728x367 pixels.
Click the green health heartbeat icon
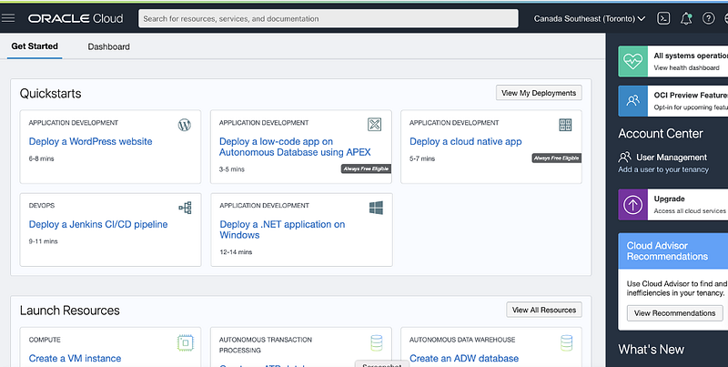pyautogui.click(x=632, y=61)
